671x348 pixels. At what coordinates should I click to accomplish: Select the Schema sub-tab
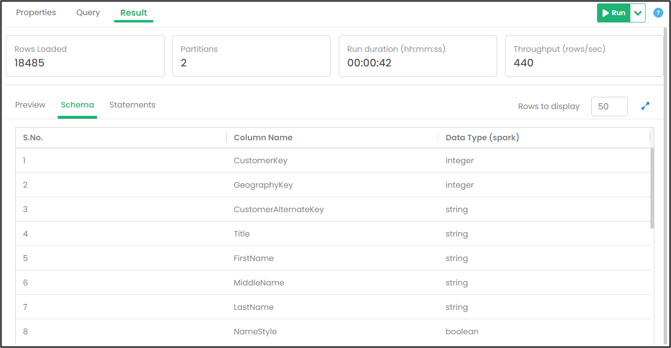pos(77,105)
